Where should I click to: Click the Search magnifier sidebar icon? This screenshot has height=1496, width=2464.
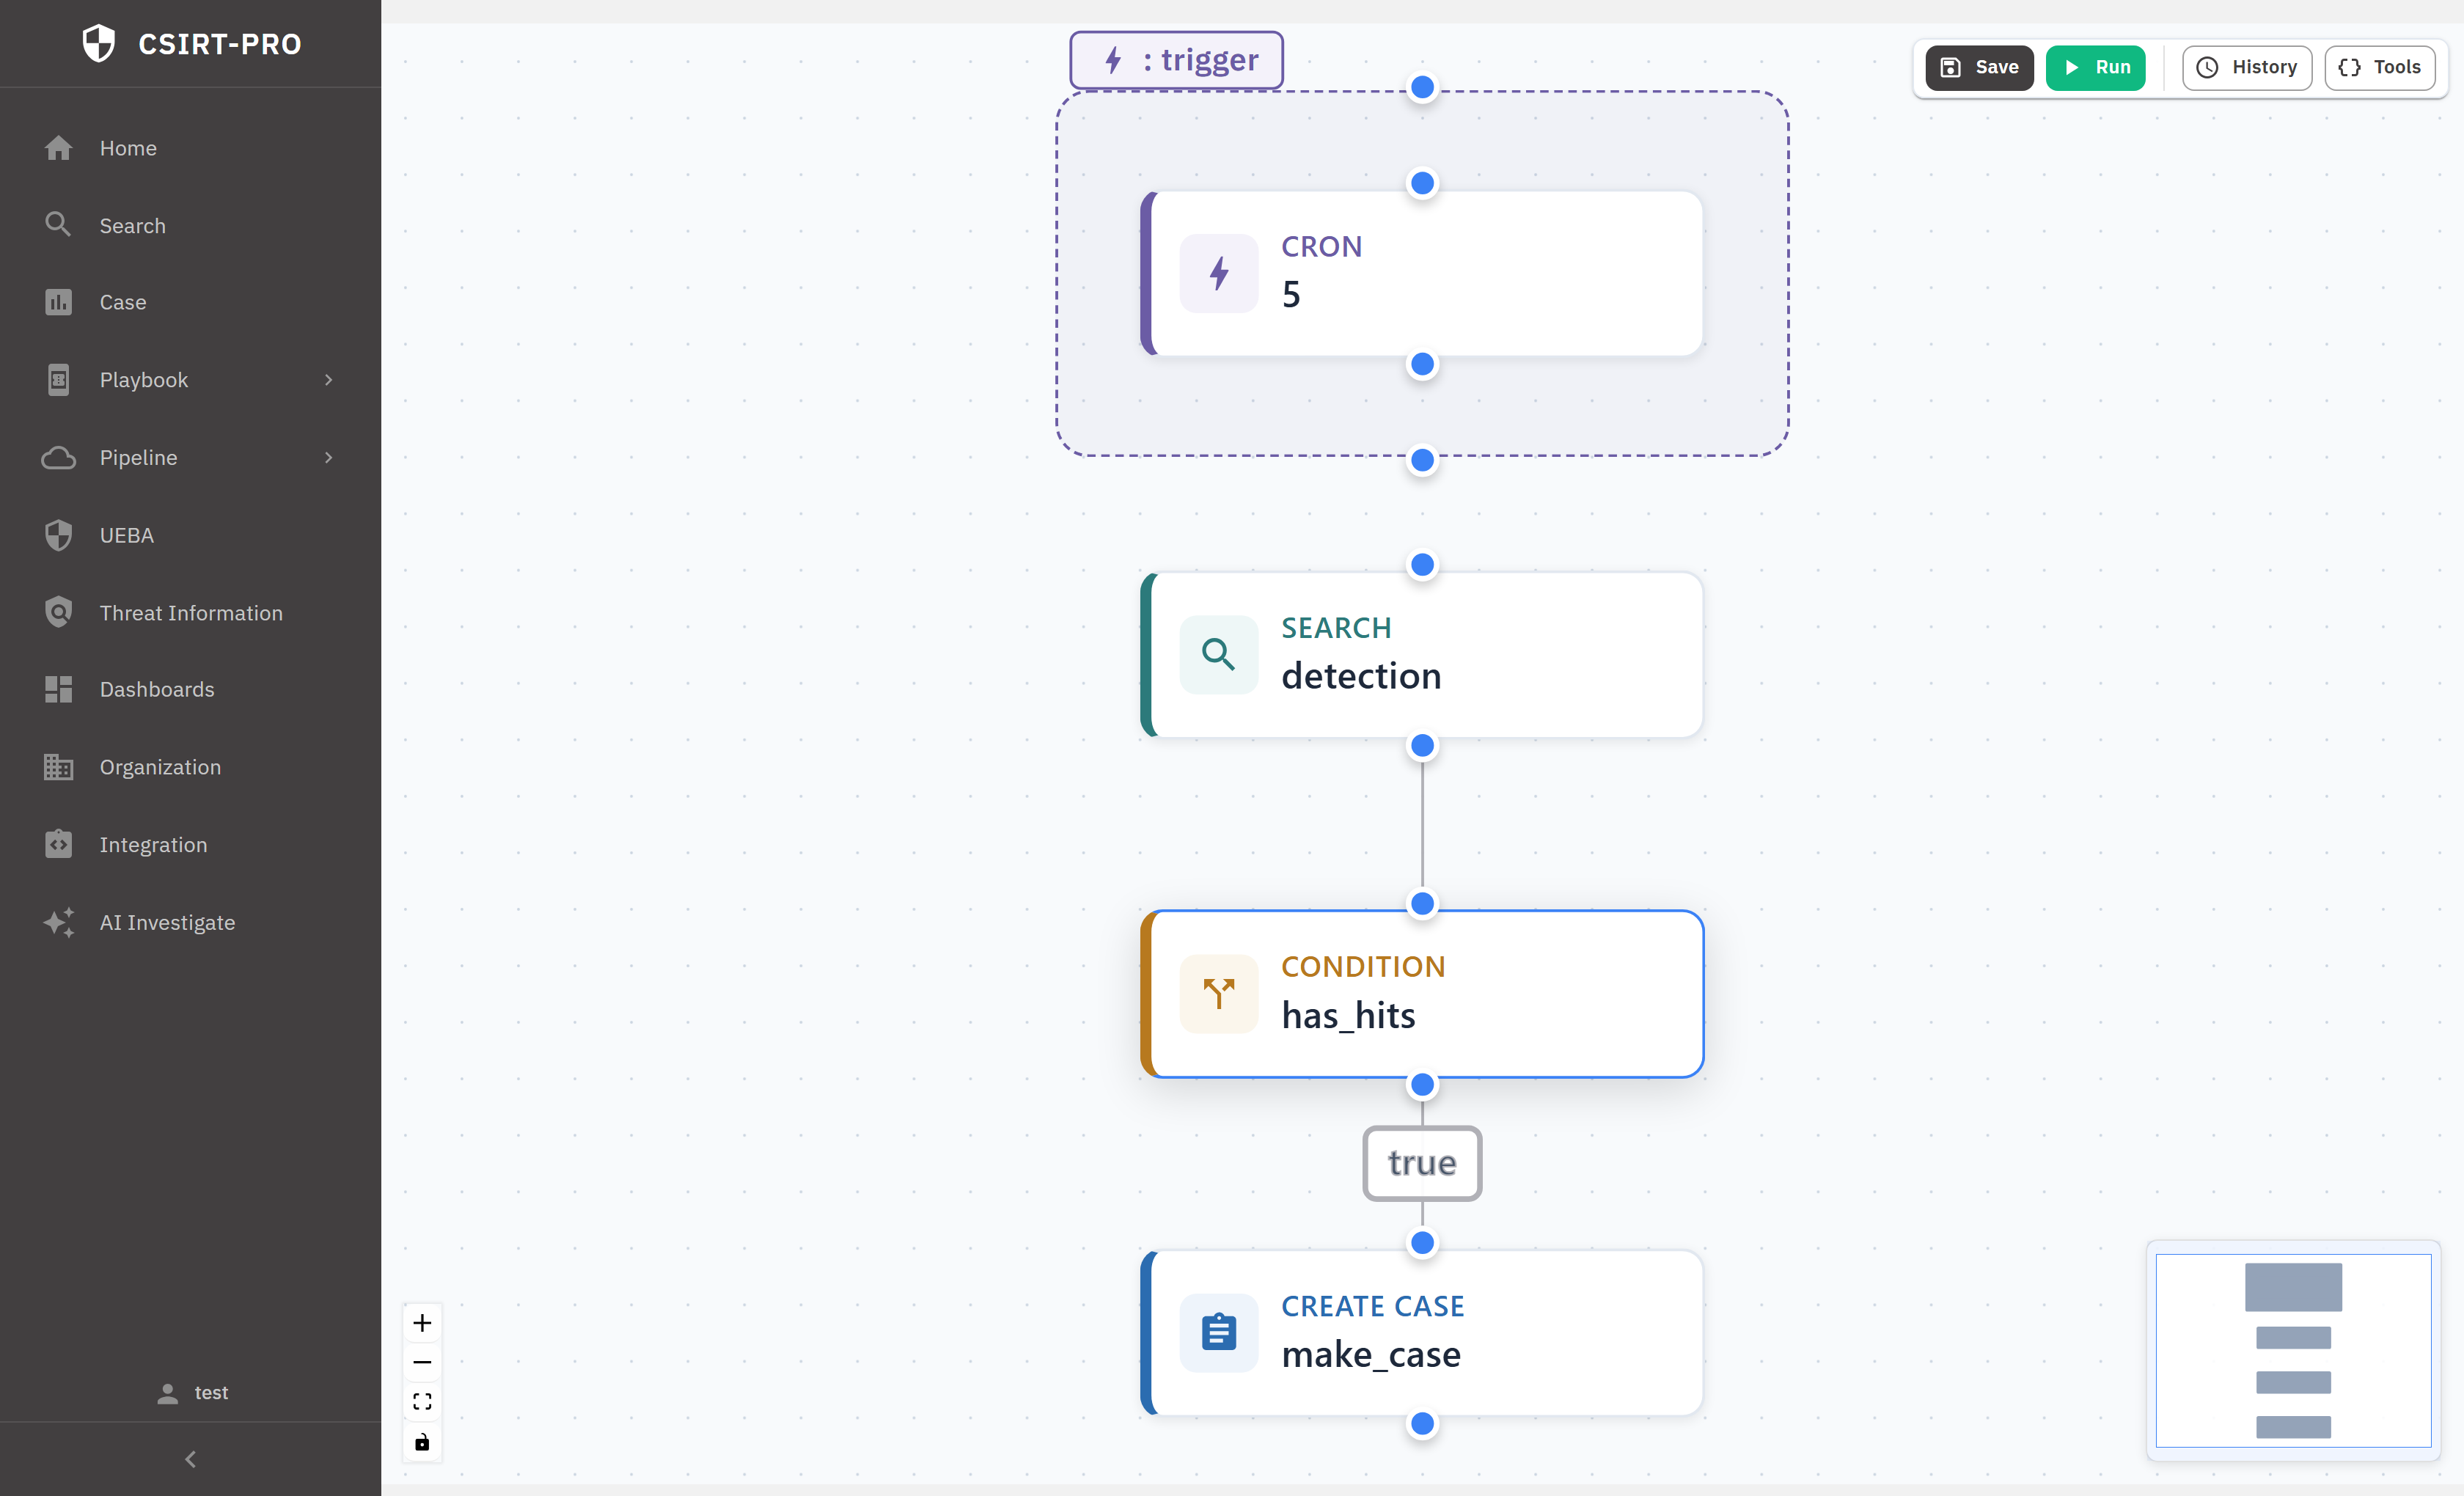click(x=58, y=224)
